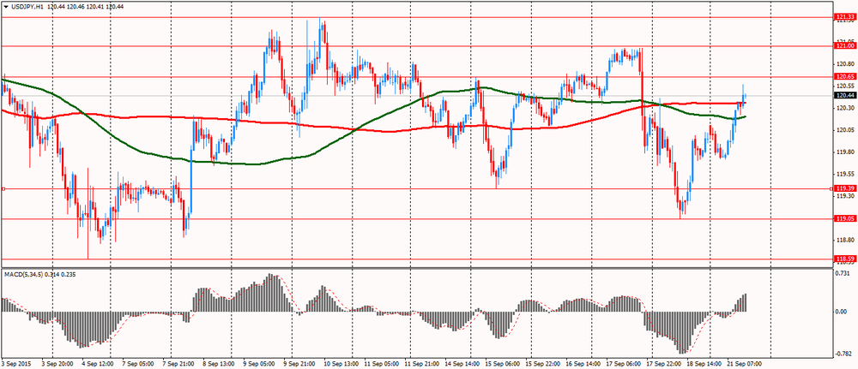The height and width of the screenshot is (369, 858).
Task: Click the 3 Sep 2015 date label
Action: pyautogui.click(x=15, y=364)
